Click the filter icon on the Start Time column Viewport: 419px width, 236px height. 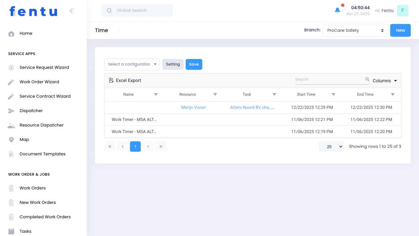click(334, 94)
